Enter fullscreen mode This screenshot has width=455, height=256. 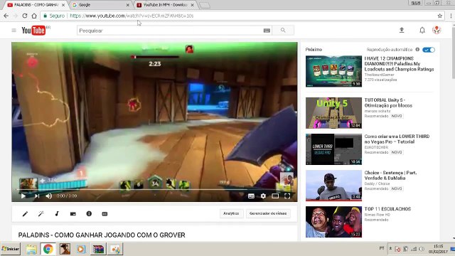coord(287,196)
